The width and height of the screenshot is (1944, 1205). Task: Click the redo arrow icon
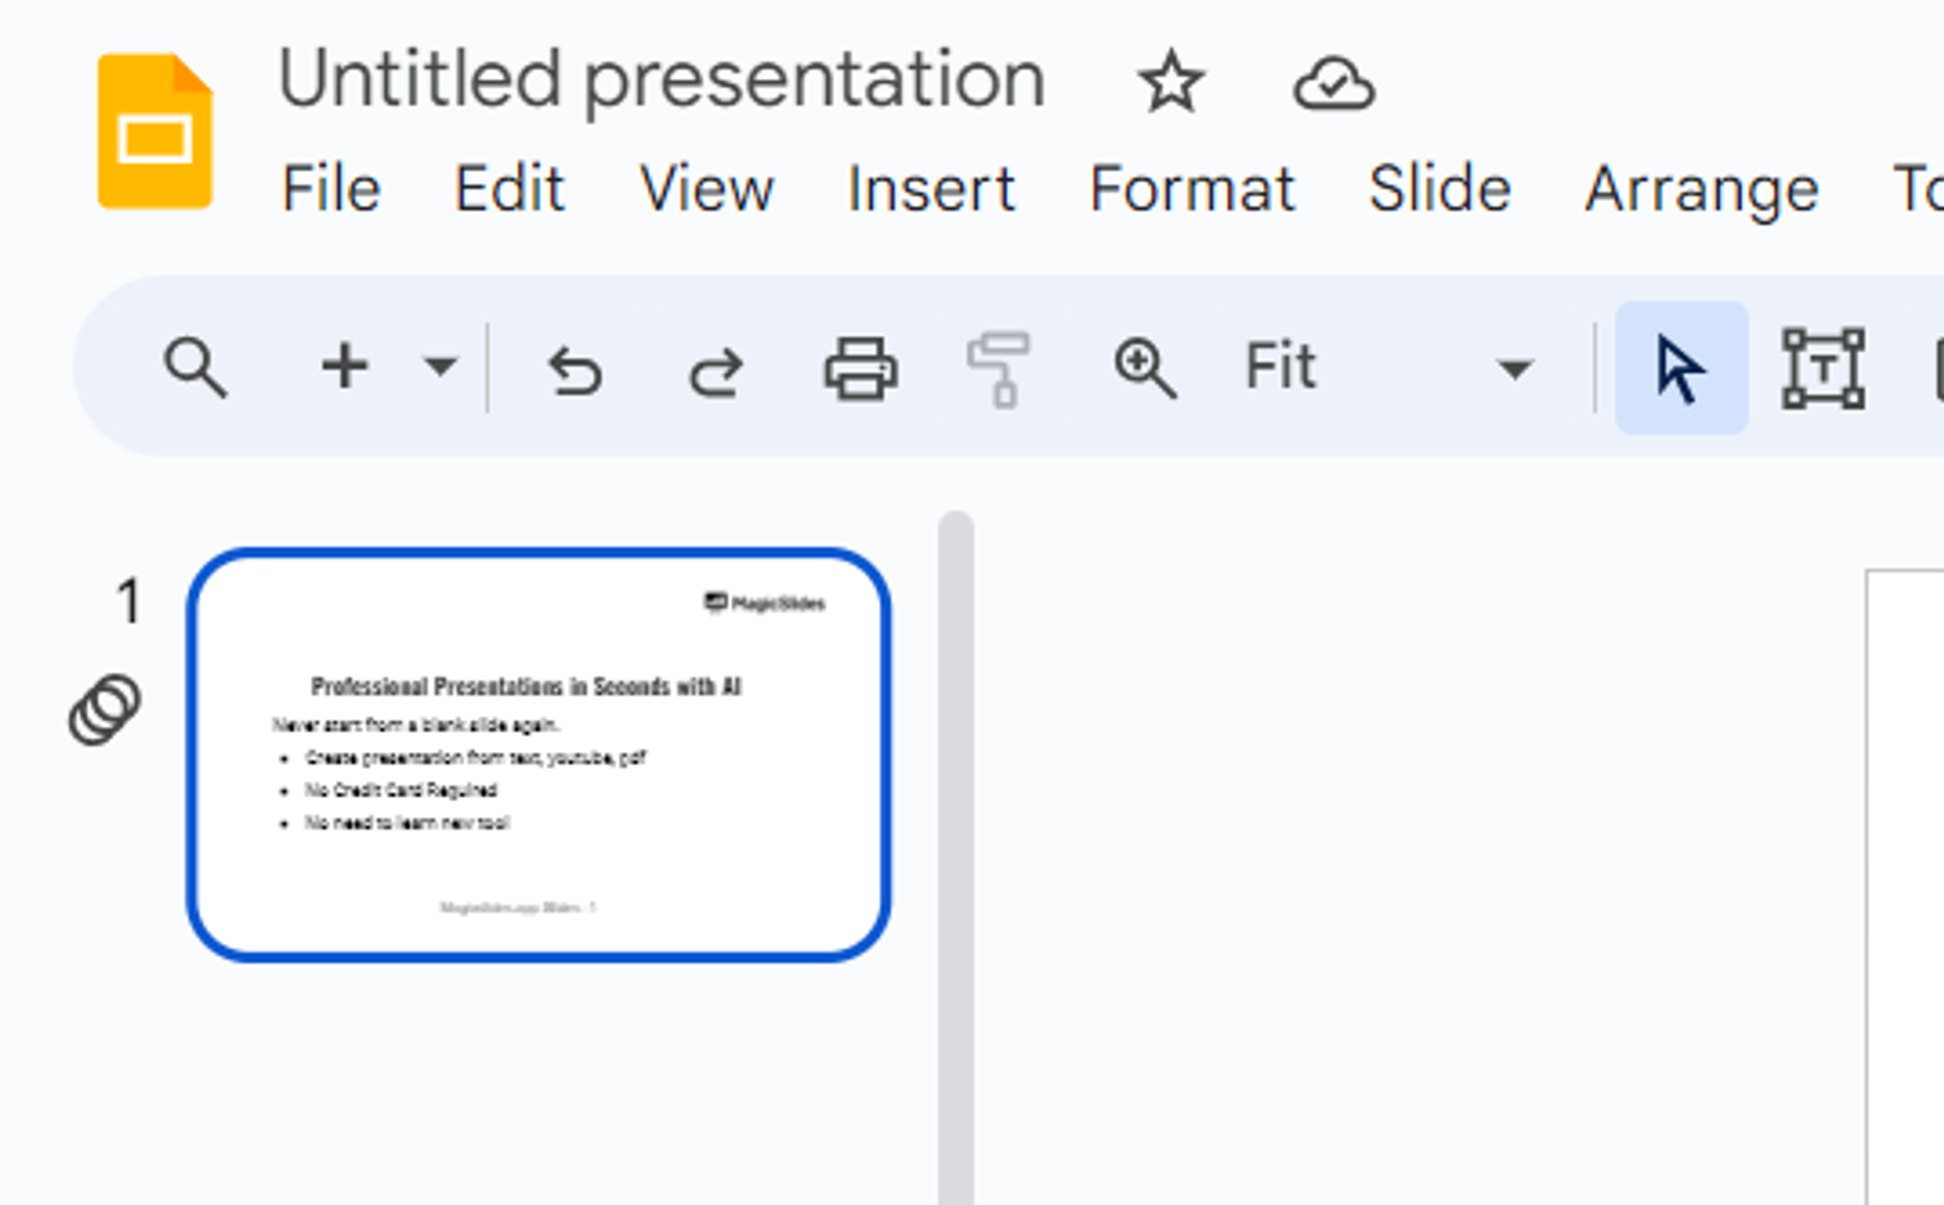[x=716, y=368]
